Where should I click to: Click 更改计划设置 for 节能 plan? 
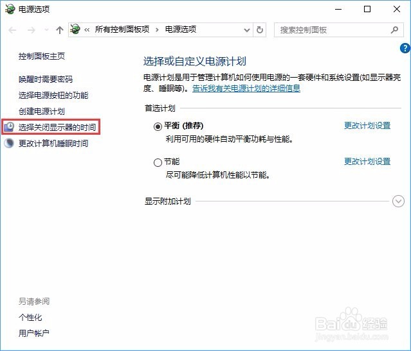[x=367, y=161]
